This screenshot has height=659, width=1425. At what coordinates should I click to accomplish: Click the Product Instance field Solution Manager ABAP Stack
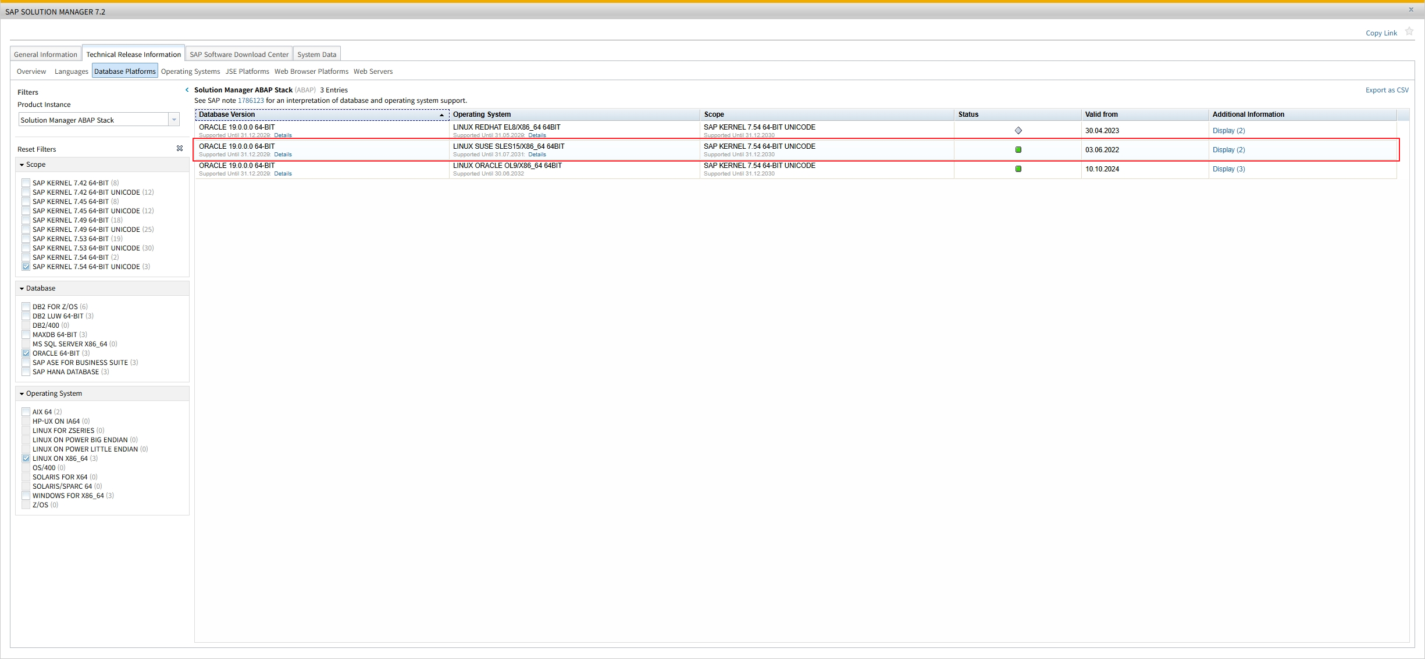pos(93,120)
